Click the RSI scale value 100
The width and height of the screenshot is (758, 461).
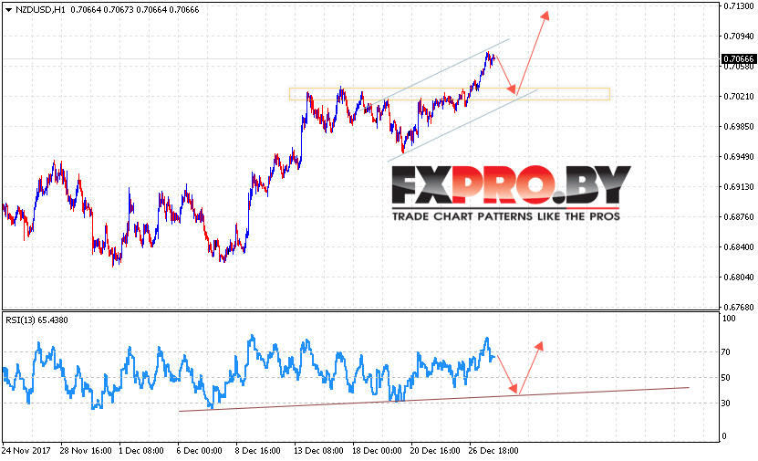[x=729, y=319]
